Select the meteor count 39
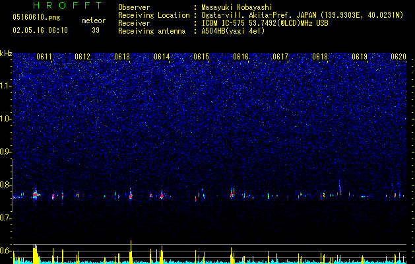Screen dimensions: 415x264 click(96, 30)
